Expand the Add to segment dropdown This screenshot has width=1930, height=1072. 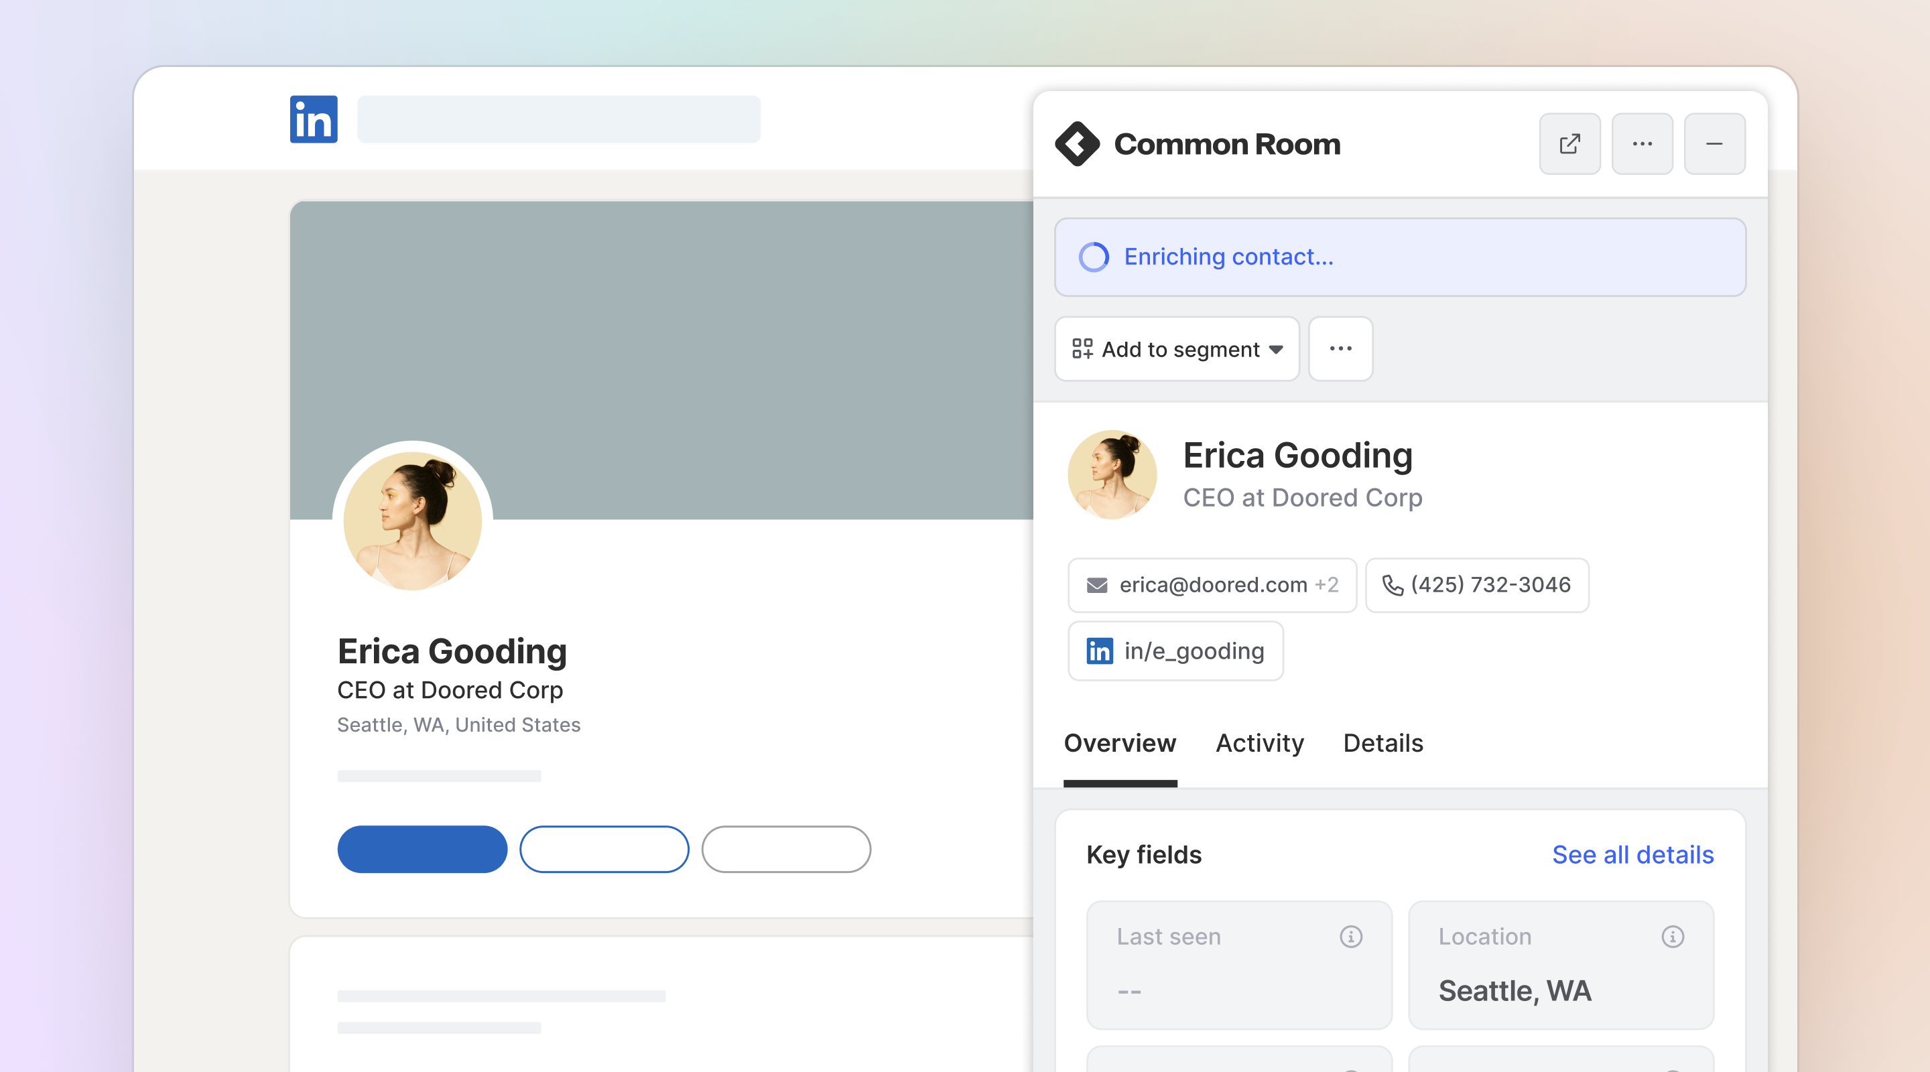coord(1176,349)
